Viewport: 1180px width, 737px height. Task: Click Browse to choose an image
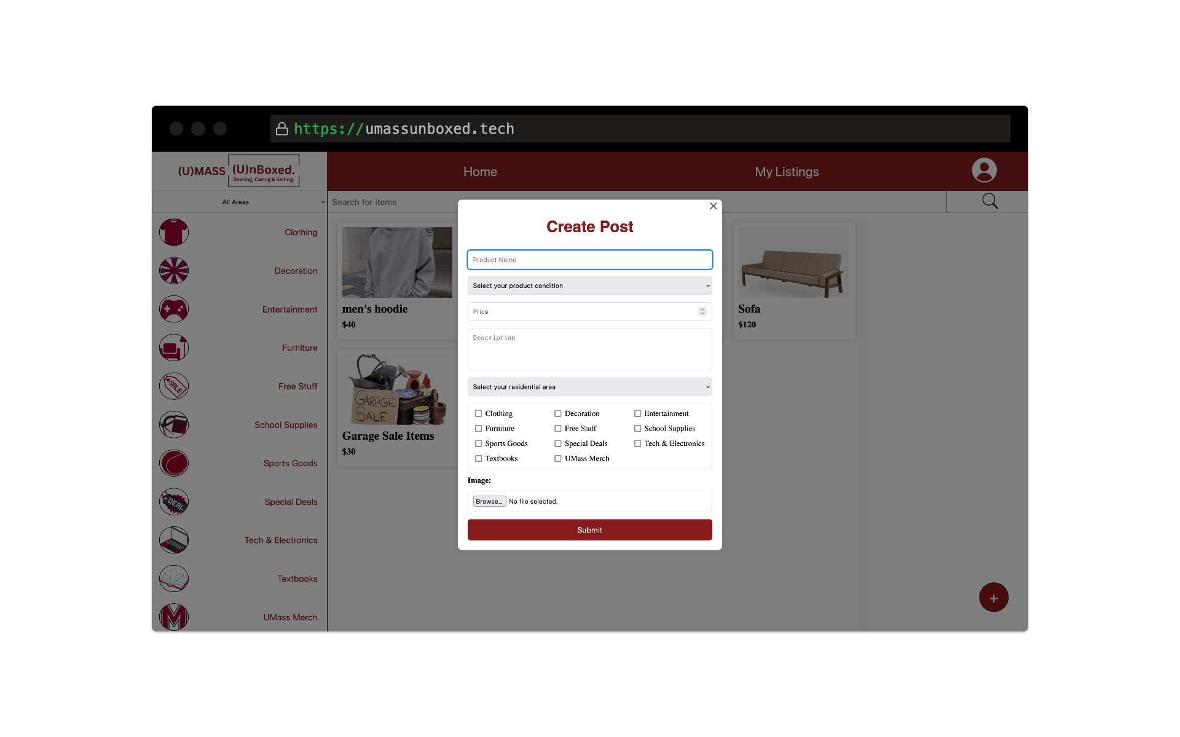coord(489,501)
